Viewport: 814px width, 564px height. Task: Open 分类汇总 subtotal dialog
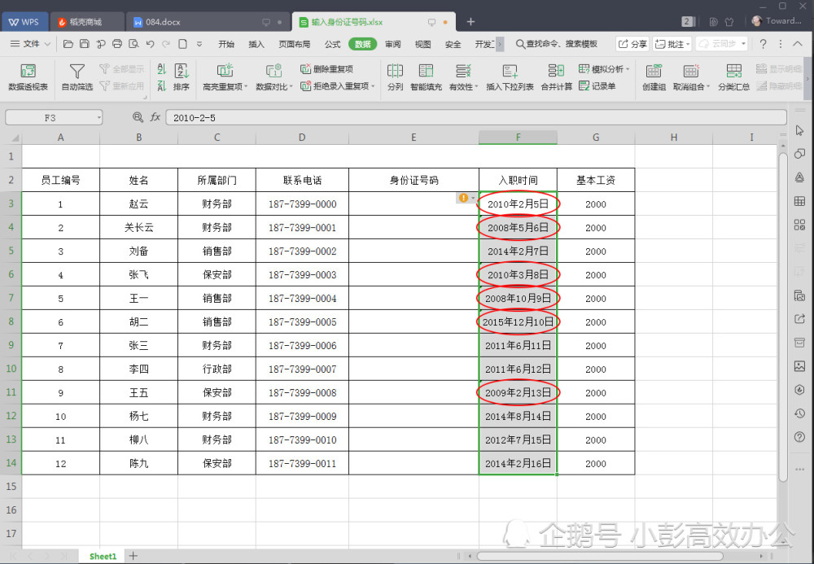point(733,77)
